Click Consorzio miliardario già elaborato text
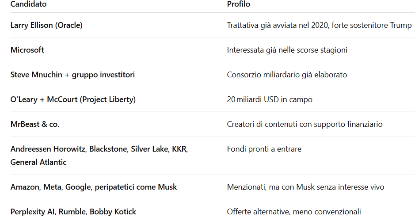 [287, 75]
